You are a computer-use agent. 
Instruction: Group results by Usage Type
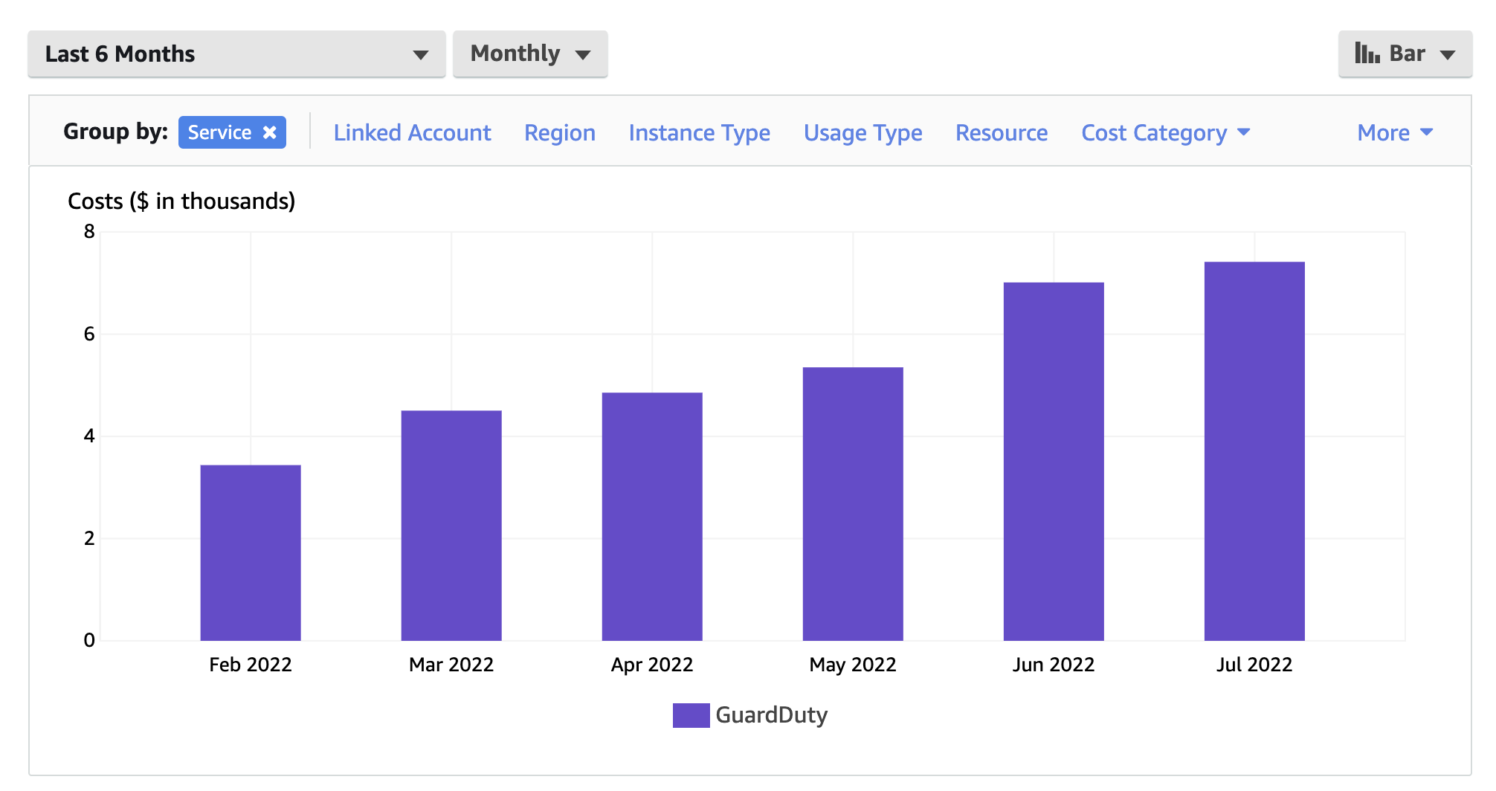pyautogui.click(x=863, y=132)
